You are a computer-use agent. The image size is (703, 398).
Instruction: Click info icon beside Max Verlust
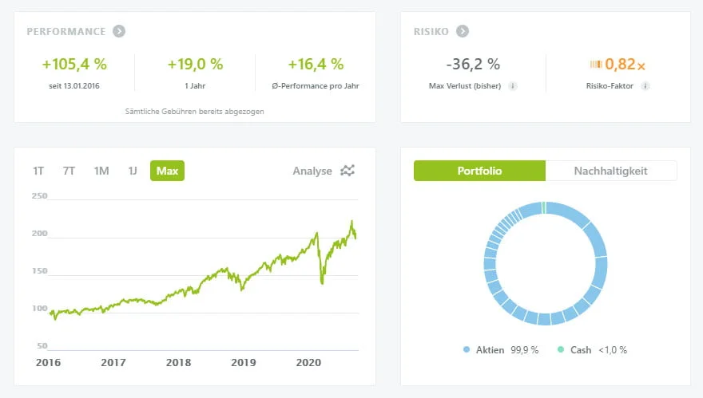[513, 86]
